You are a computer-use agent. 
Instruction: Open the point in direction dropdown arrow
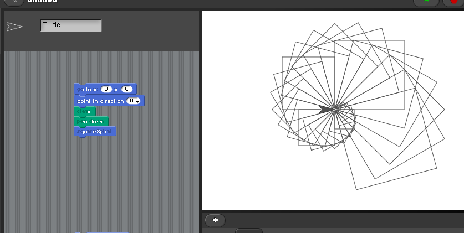pos(137,102)
